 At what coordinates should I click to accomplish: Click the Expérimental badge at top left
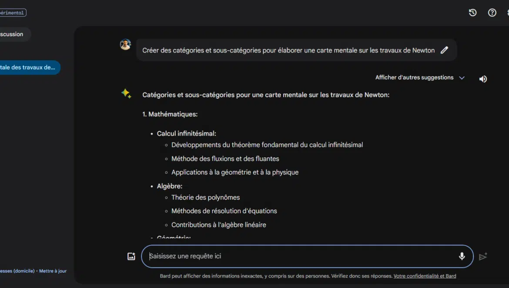pyautogui.click(x=12, y=13)
